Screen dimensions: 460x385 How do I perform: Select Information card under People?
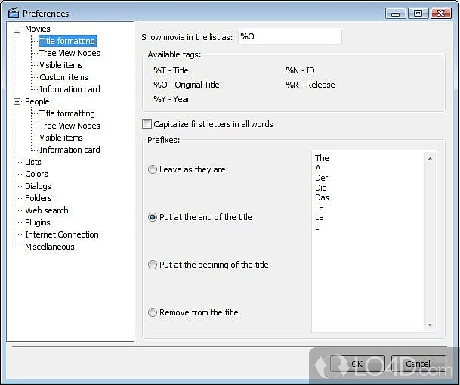pyautogui.click(x=69, y=150)
